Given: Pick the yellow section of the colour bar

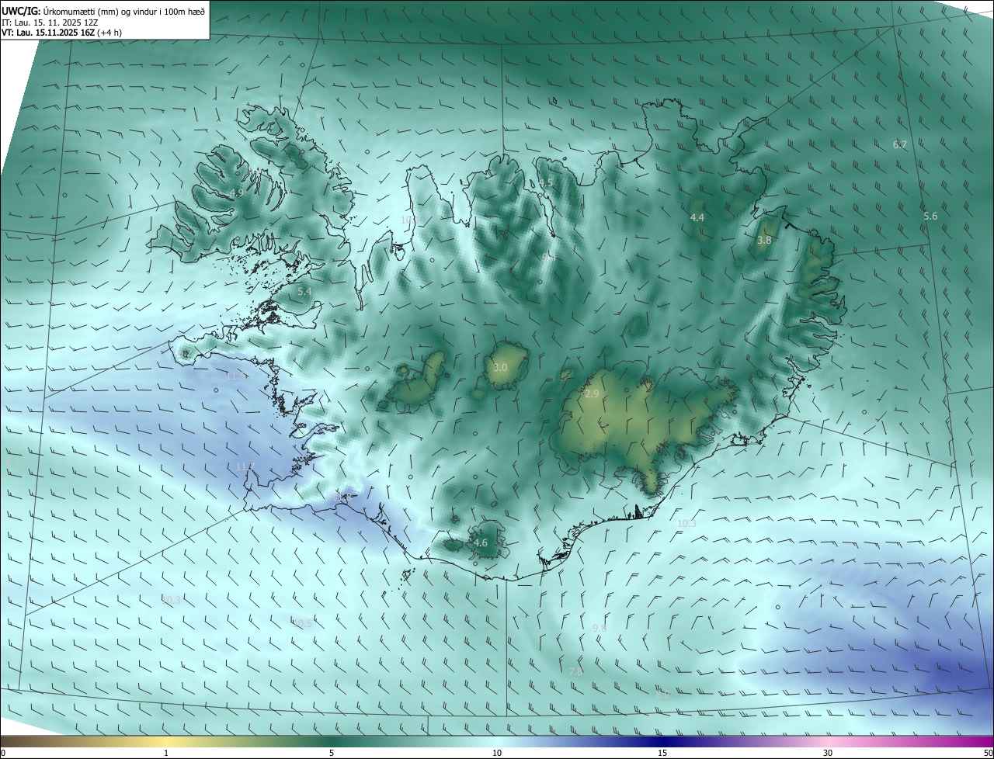Looking at the screenshot, I should click(166, 741).
